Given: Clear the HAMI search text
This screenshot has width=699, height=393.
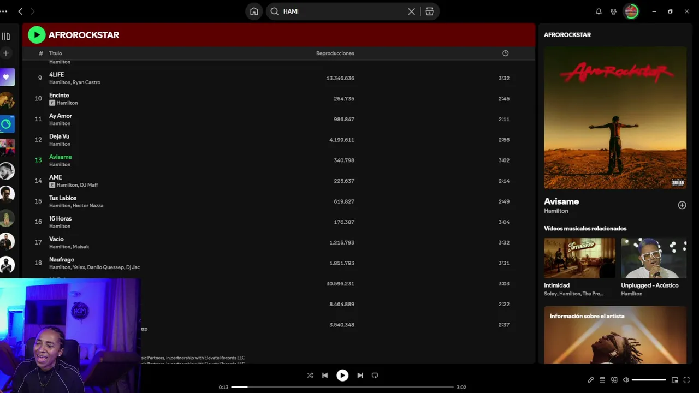Looking at the screenshot, I should click(x=411, y=11).
